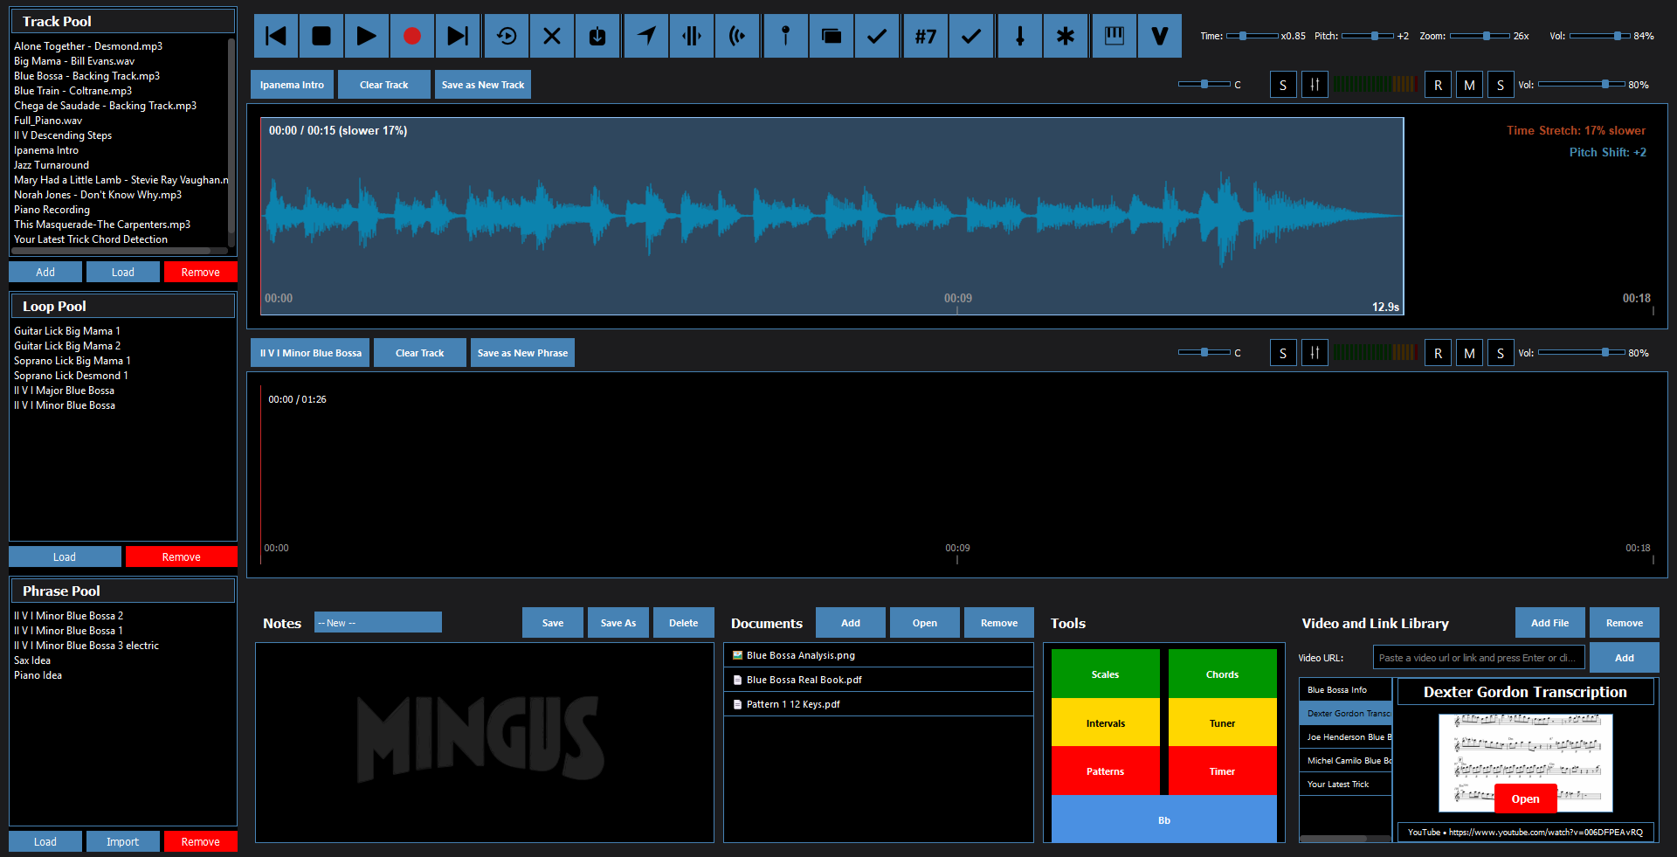Click the pin marker toolbar icon
Image resolution: width=1677 pixels, height=857 pixels.
785,36
